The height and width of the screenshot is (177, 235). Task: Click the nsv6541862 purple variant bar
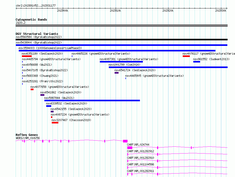point(42,95)
